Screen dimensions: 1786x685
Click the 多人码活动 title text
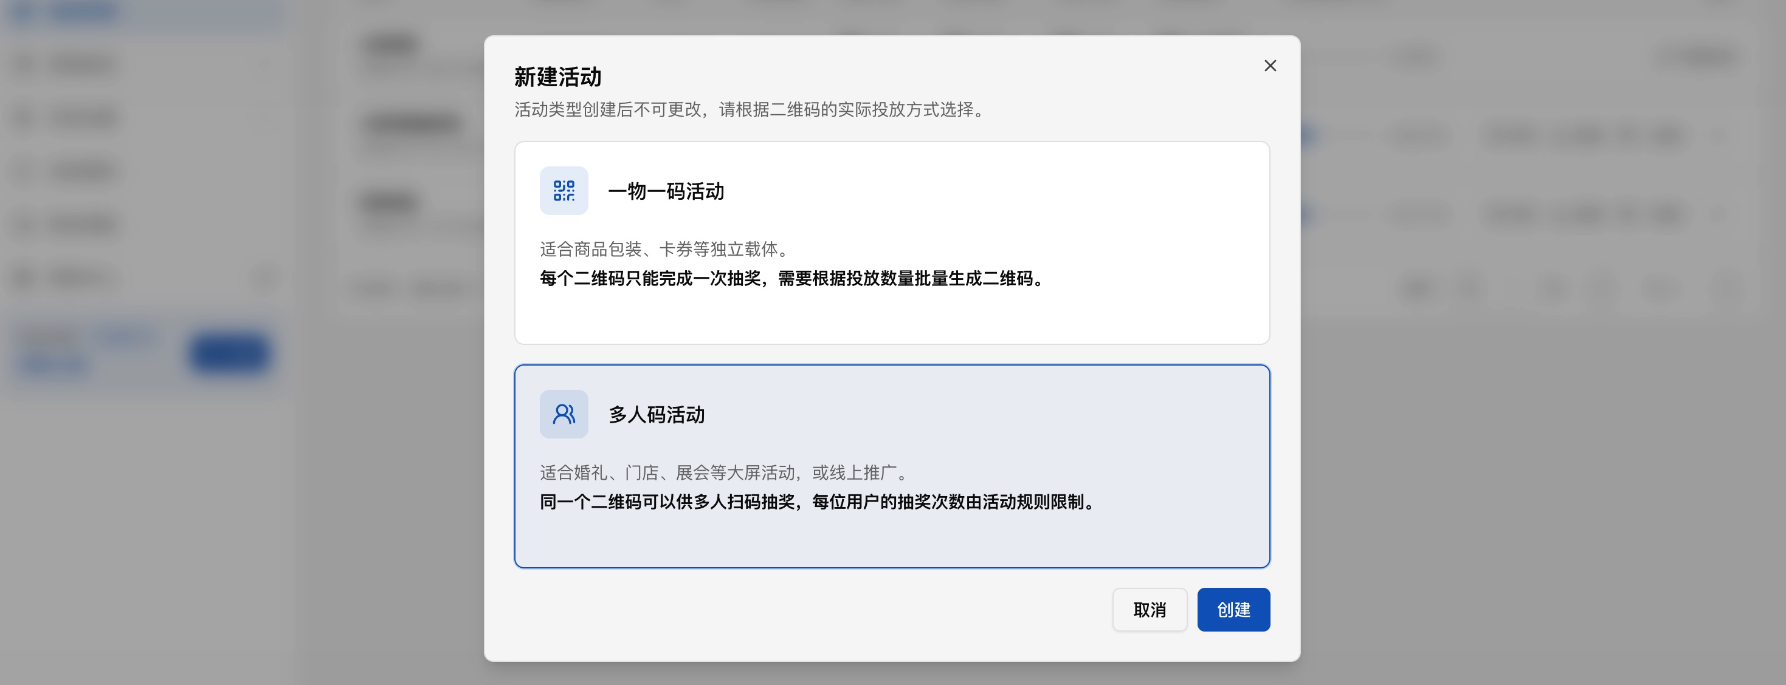pyautogui.click(x=656, y=415)
